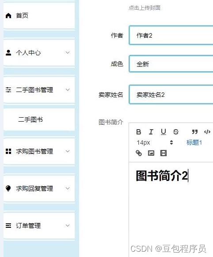
Task: Click the lightbulb icon for 求购回复管理
Action: tap(8, 188)
